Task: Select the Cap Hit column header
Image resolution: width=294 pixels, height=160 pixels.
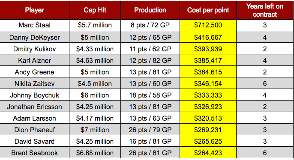Action: [95, 10]
